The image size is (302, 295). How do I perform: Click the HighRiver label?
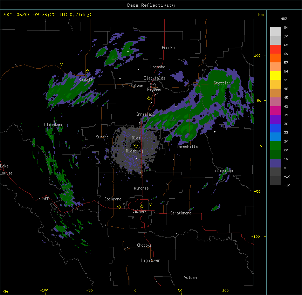(151, 260)
